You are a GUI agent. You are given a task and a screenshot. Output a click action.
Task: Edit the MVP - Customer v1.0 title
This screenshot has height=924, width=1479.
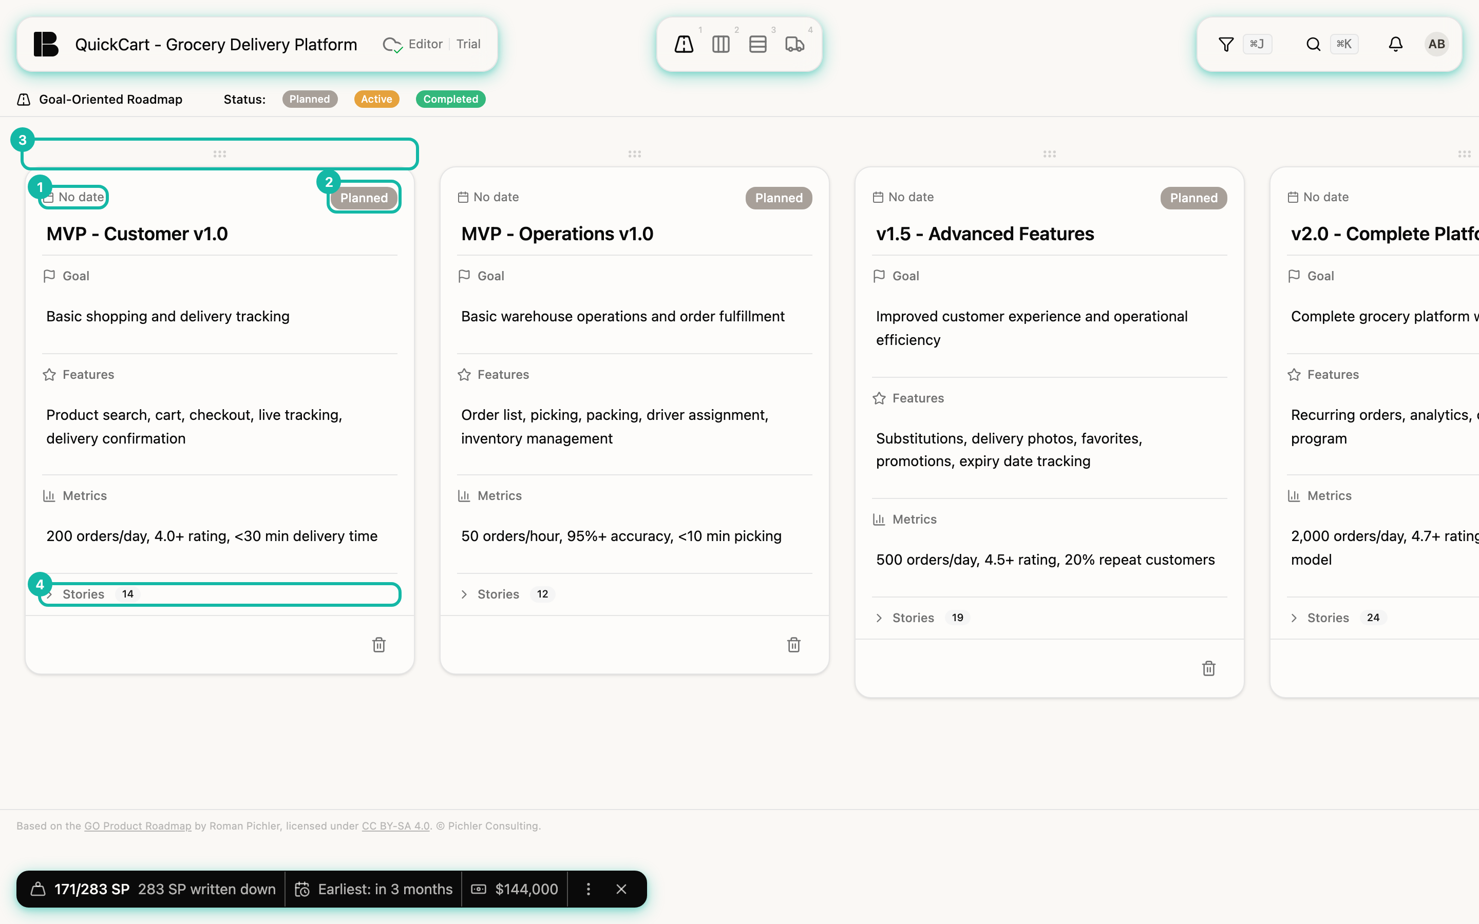[137, 234]
